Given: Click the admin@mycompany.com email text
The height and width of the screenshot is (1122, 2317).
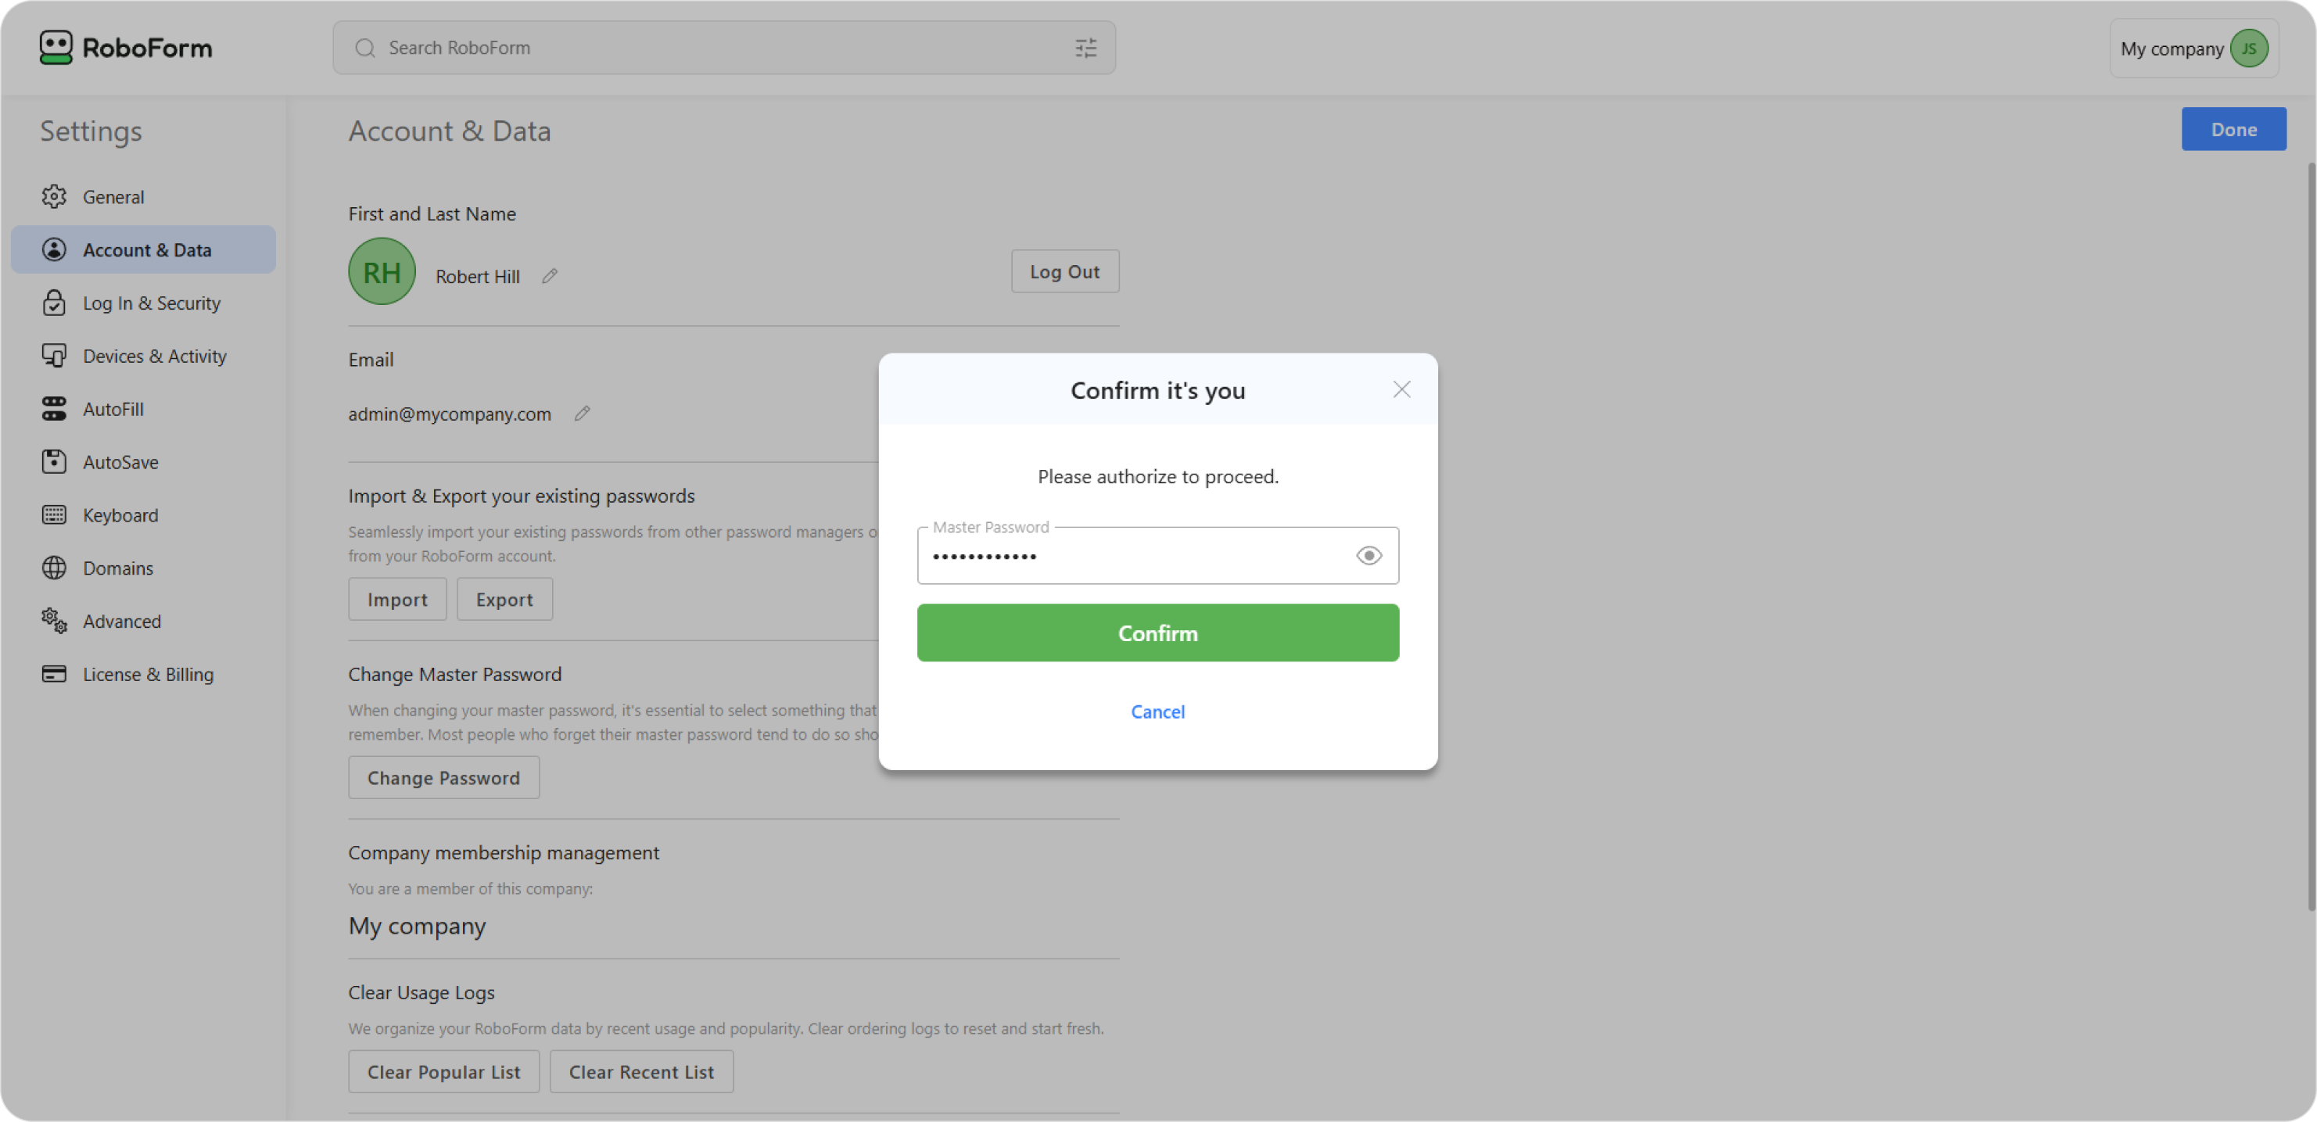Looking at the screenshot, I should click(449, 414).
